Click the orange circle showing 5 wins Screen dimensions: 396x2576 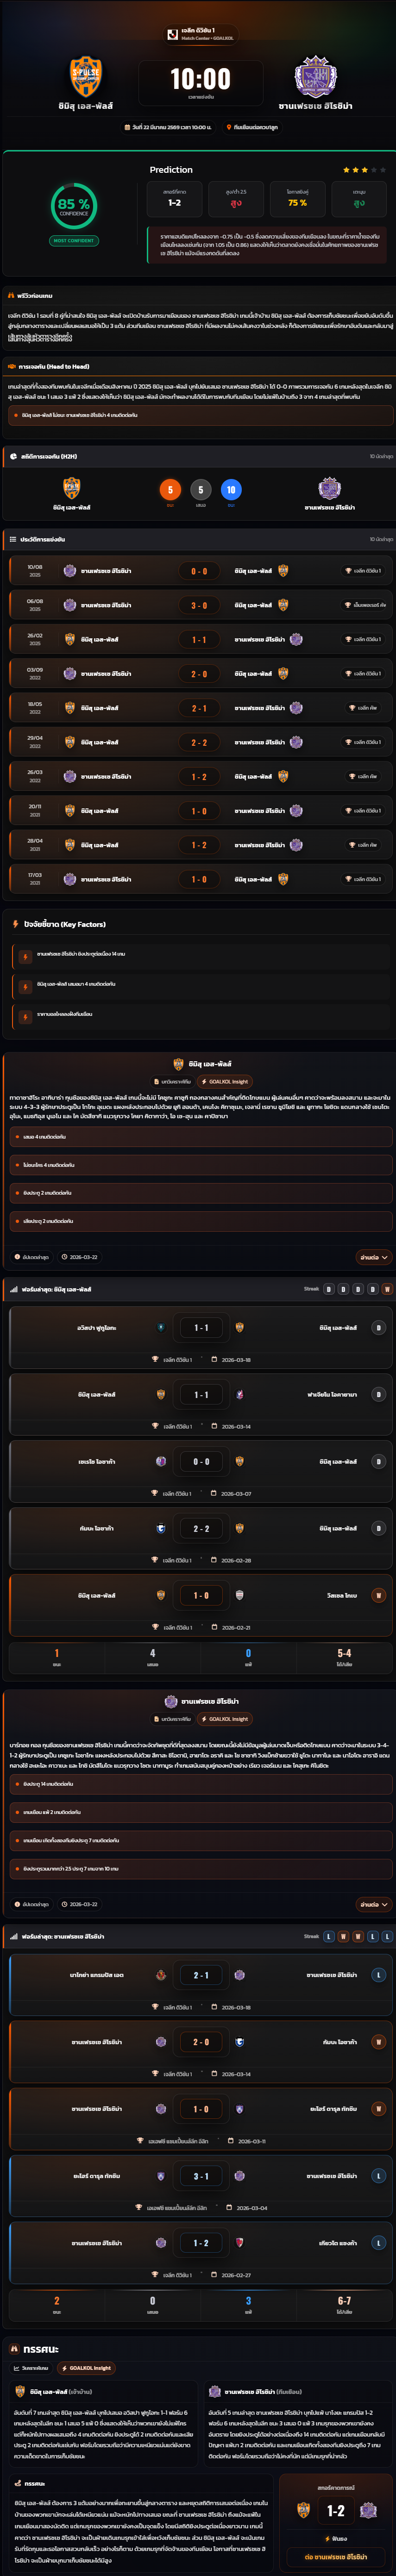tap(170, 489)
